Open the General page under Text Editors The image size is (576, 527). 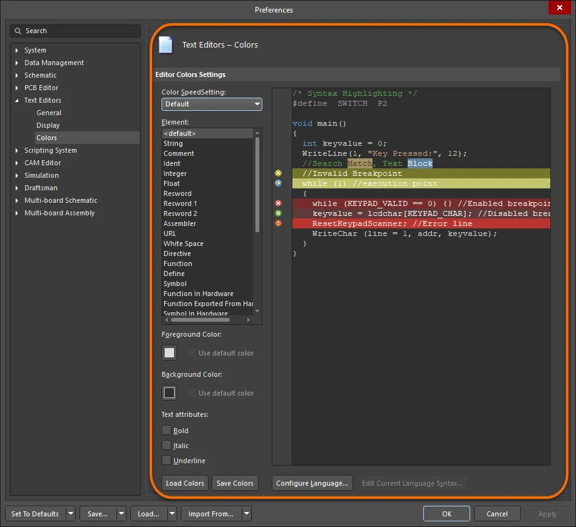(49, 113)
